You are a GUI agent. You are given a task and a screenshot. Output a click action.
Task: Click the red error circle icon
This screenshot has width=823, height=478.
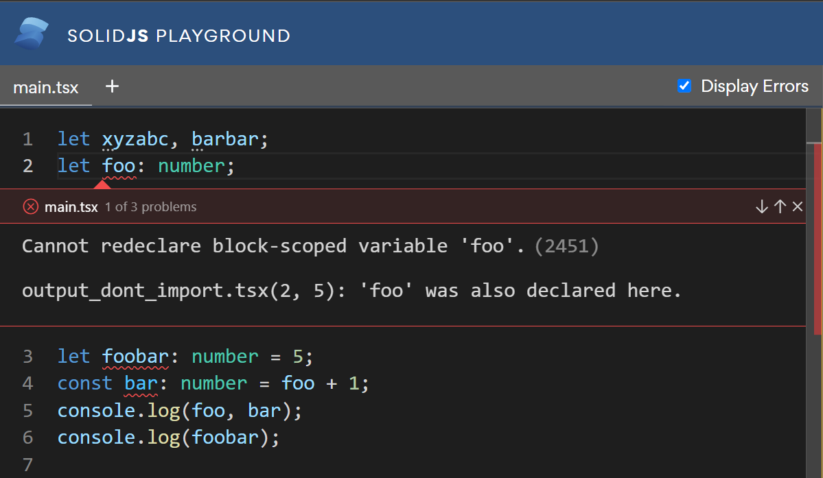tap(30, 206)
